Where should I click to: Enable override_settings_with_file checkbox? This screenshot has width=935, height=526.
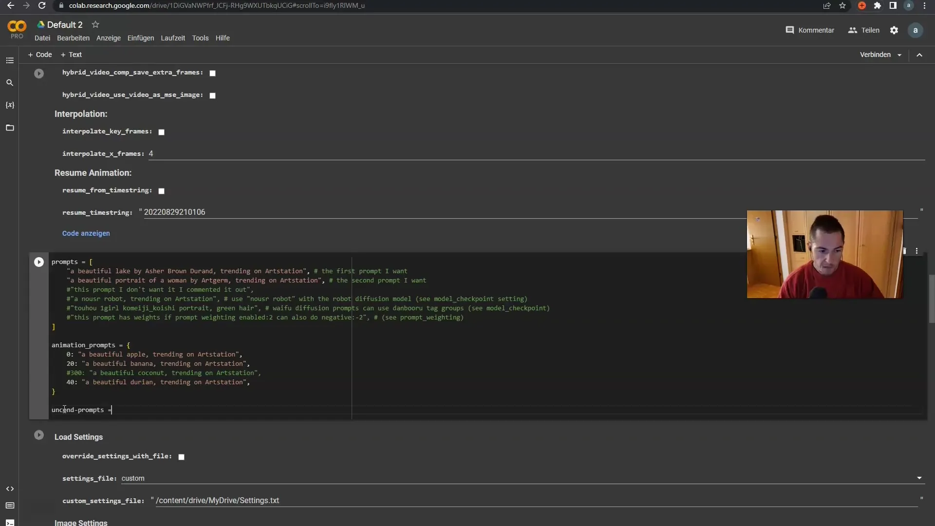[x=181, y=457]
